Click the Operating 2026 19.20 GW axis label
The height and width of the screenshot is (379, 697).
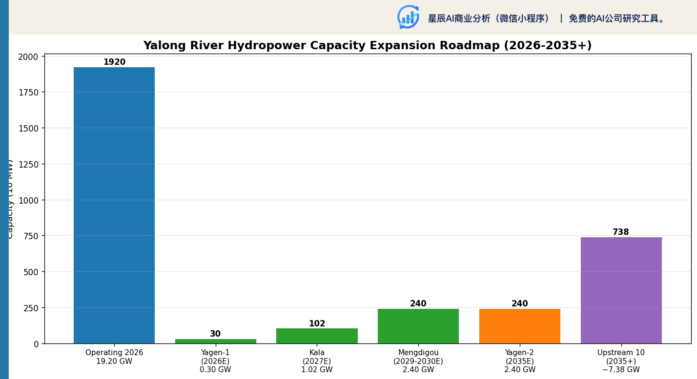point(114,357)
